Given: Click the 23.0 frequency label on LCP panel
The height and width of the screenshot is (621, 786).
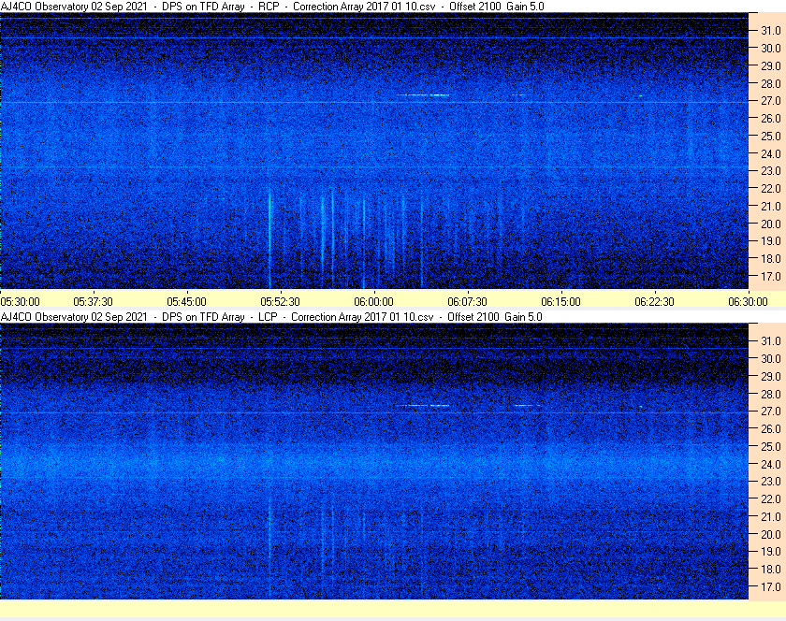Looking at the screenshot, I should point(771,481).
